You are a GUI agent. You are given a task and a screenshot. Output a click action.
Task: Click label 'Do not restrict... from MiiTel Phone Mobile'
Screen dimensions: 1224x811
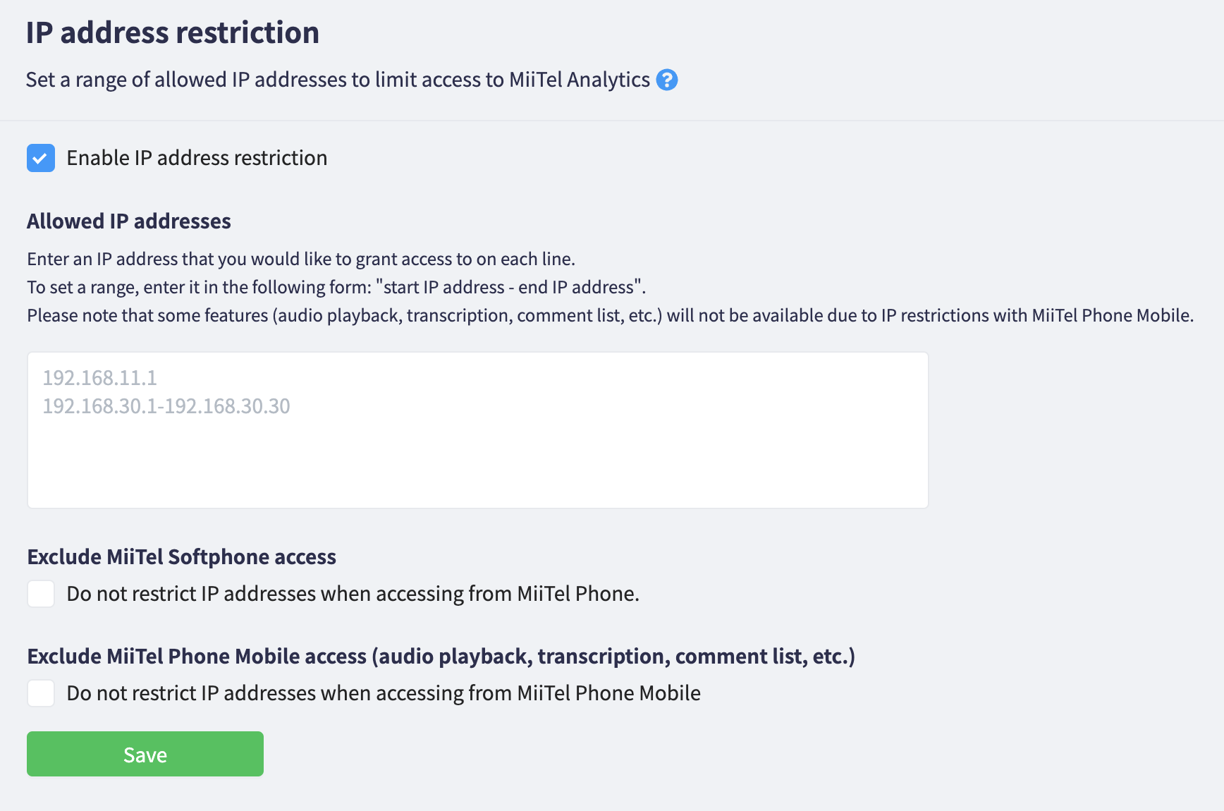384,693
